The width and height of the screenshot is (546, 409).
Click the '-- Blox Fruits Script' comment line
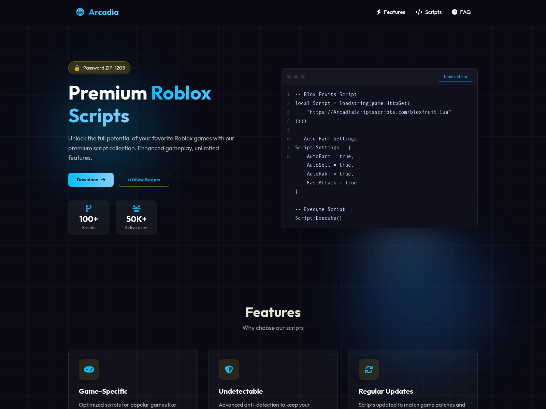point(326,94)
